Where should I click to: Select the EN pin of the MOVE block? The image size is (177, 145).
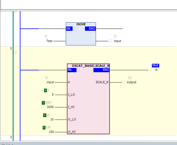68,28
